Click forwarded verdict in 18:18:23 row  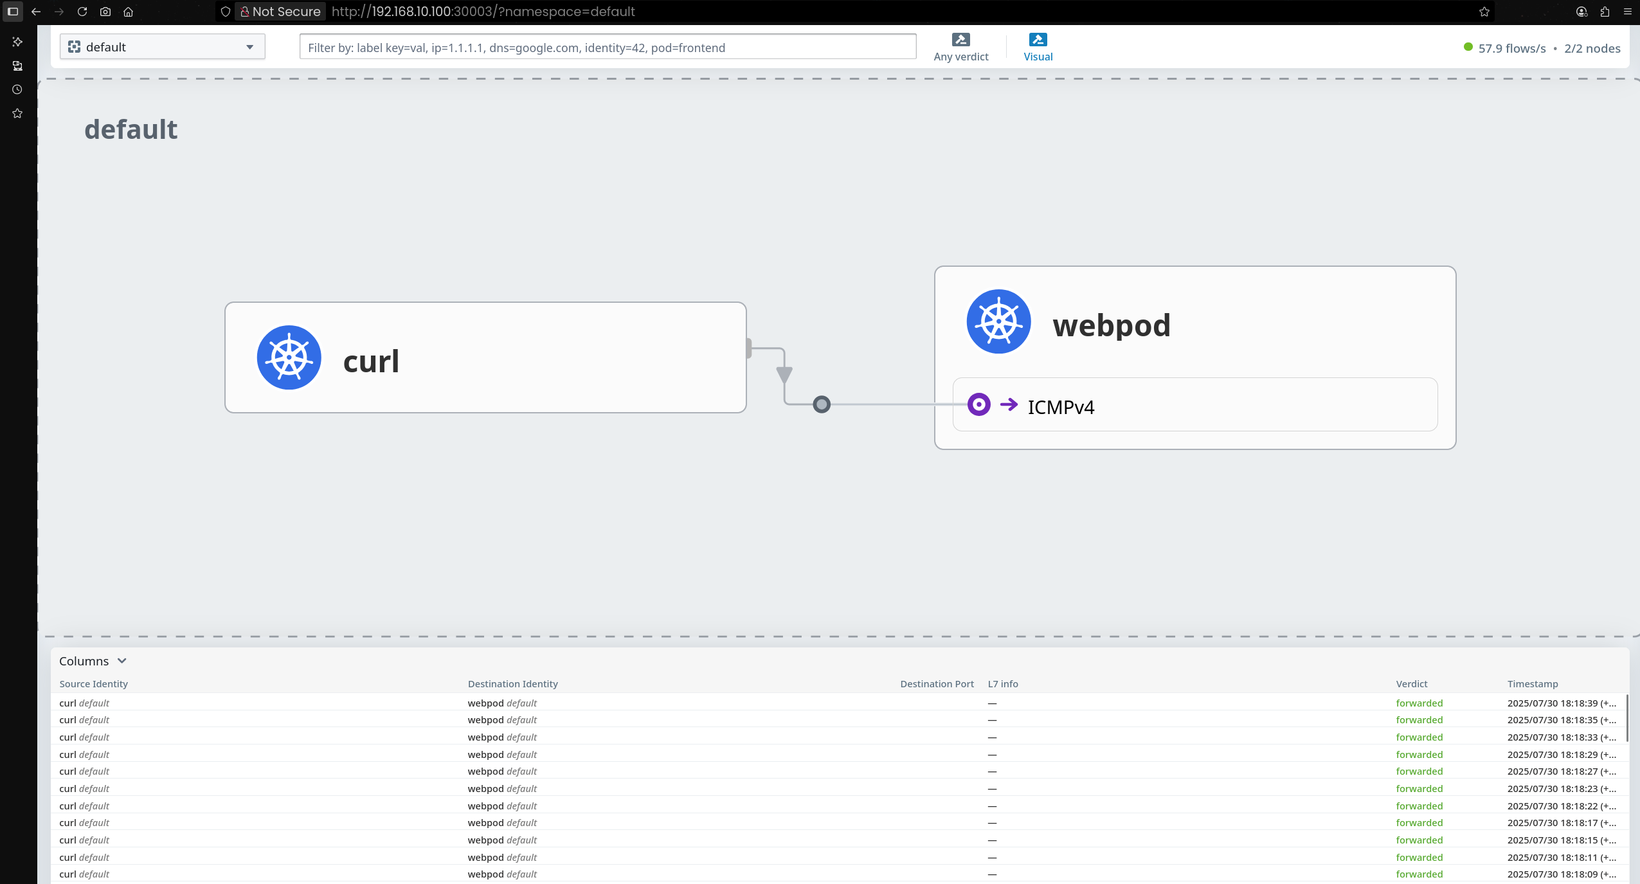click(1419, 789)
